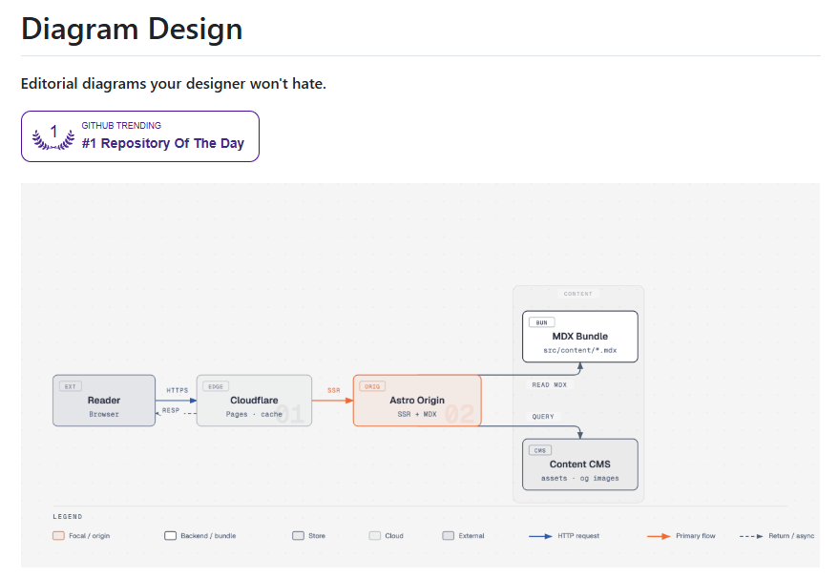Click the "SSR + MDX" subtitle
838x578 pixels.
pos(417,415)
